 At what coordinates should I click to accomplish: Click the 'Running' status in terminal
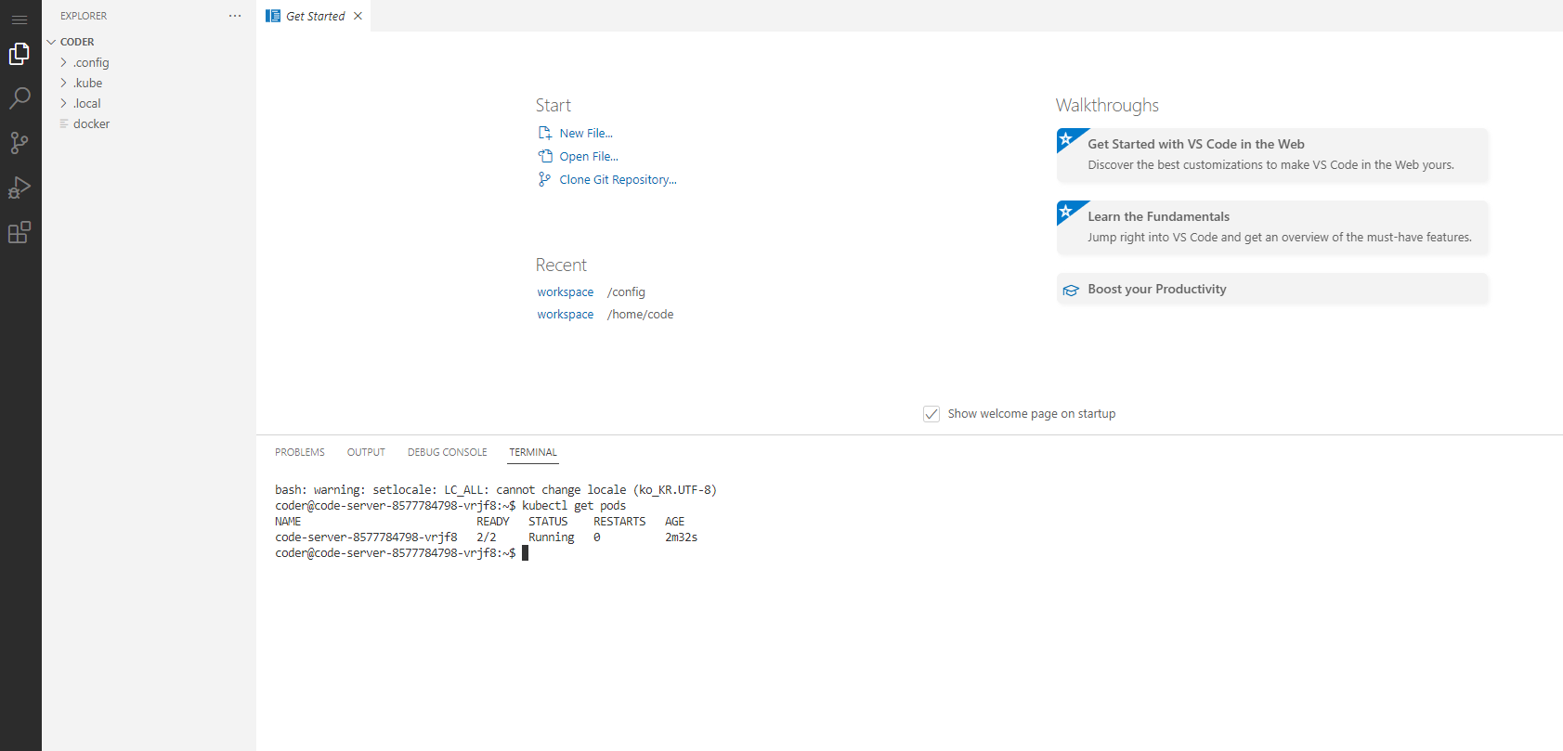pos(552,537)
